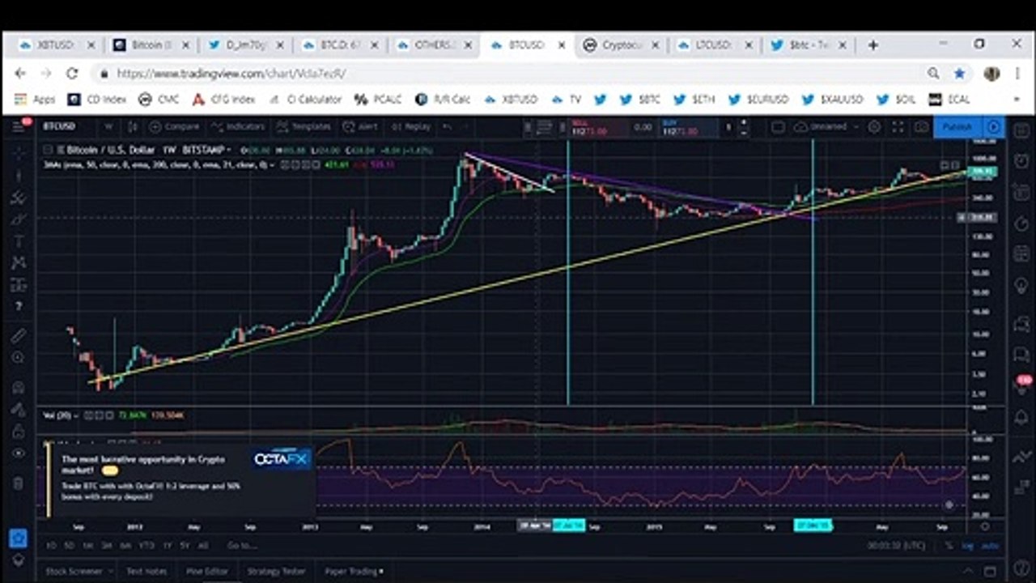Viewport: 1036px width, 583px height.
Task: Select the trend line drawing tool
Action: (x=19, y=174)
